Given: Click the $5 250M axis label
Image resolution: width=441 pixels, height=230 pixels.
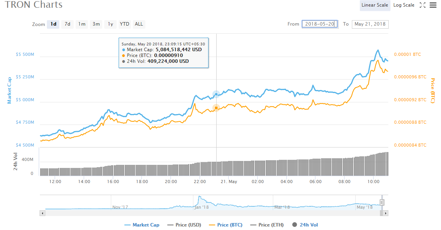Looking at the screenshot, I should [x=25, y=77].
